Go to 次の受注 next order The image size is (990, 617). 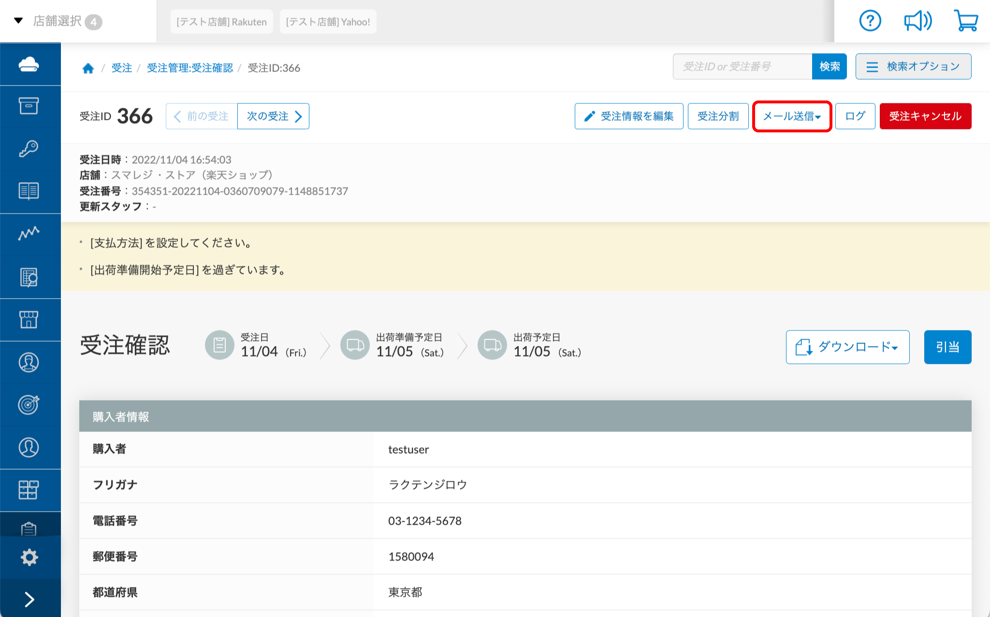[273, 116]
